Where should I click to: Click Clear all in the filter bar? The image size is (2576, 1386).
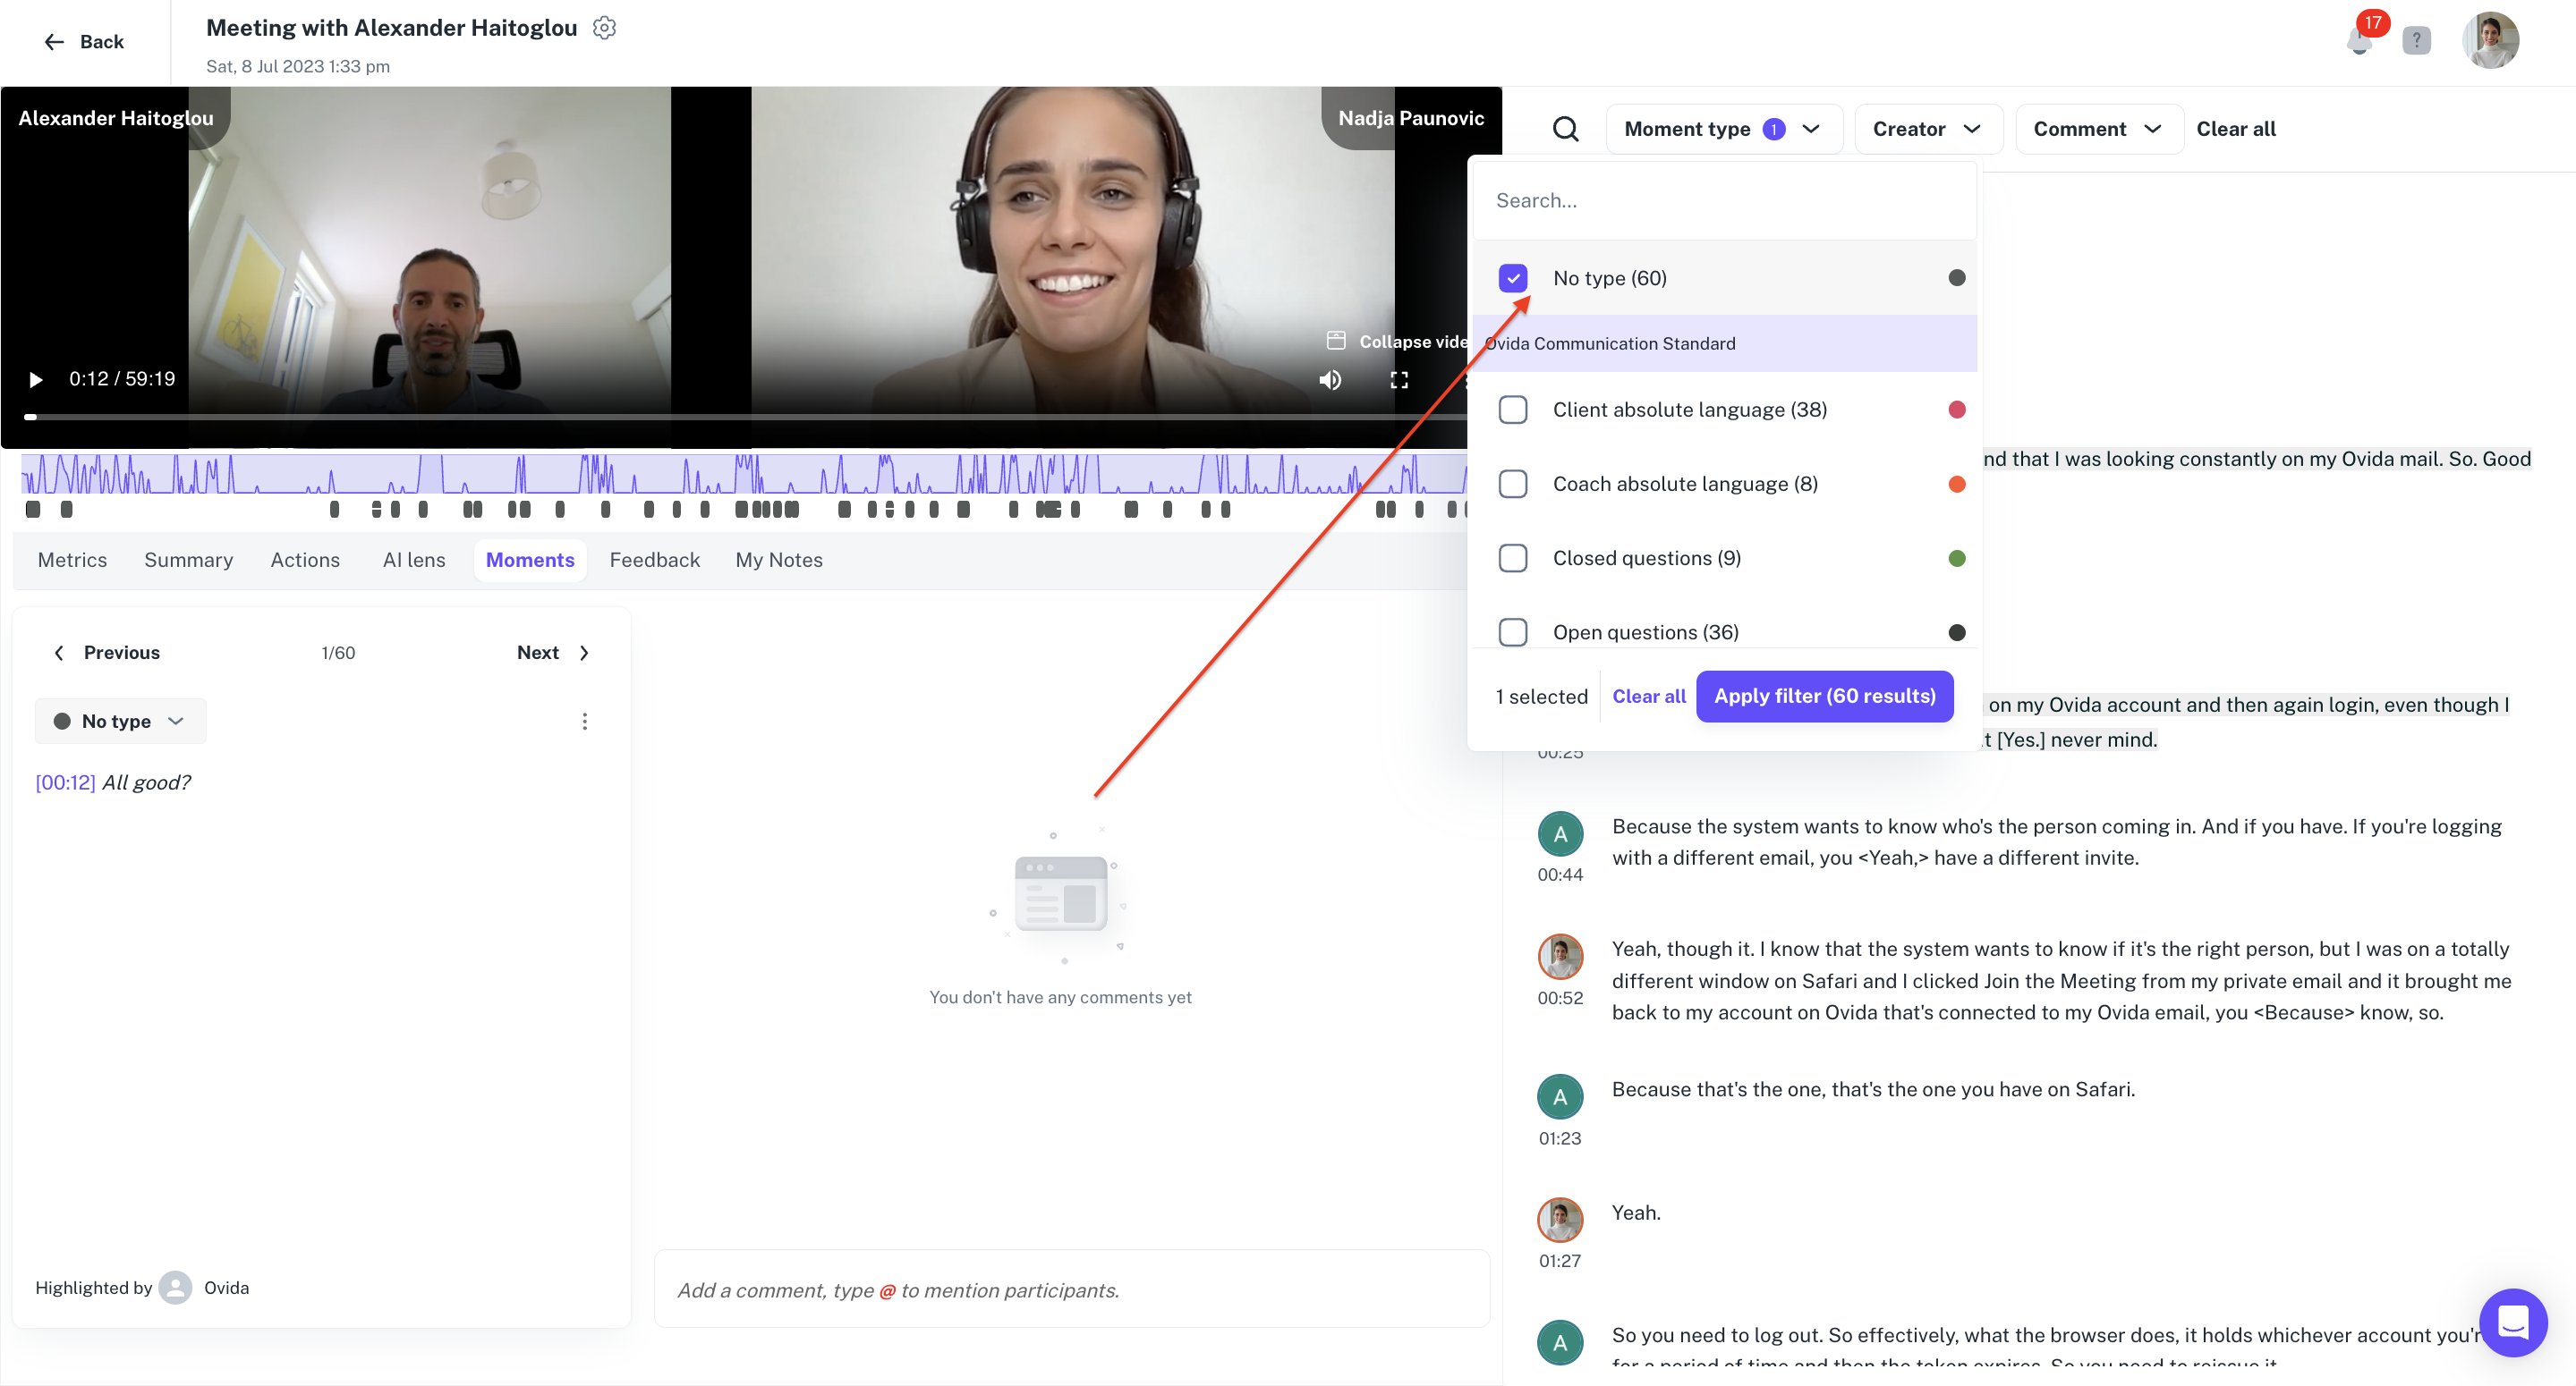coord(2235,129)
